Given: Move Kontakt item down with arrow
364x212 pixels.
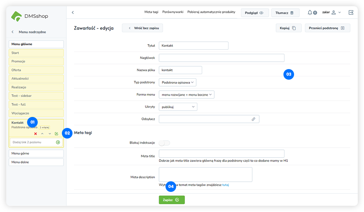Looking at the screenshot, I should click(x=49, y=134).
